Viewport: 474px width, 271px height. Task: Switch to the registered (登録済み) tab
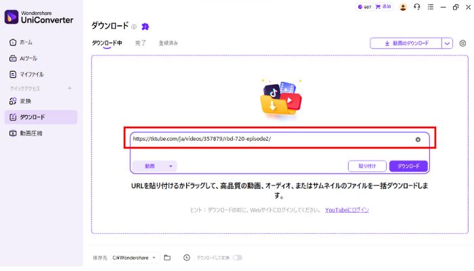169,43
